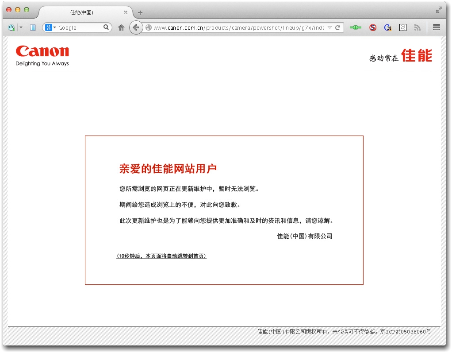Click the yellow minimize window button
The height and width of the screenshot is (353, 452).
click(18, 10)
